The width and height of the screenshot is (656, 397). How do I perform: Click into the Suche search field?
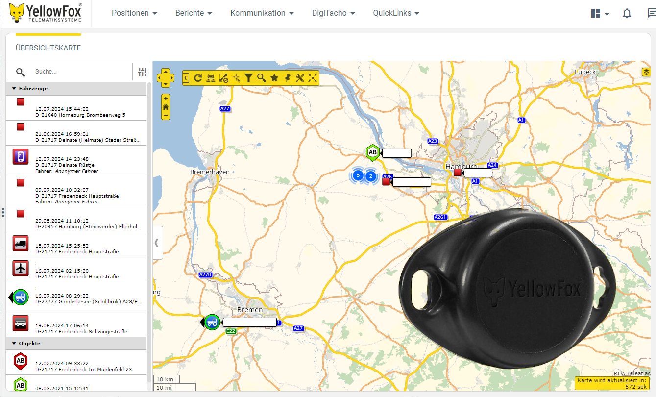81,72
